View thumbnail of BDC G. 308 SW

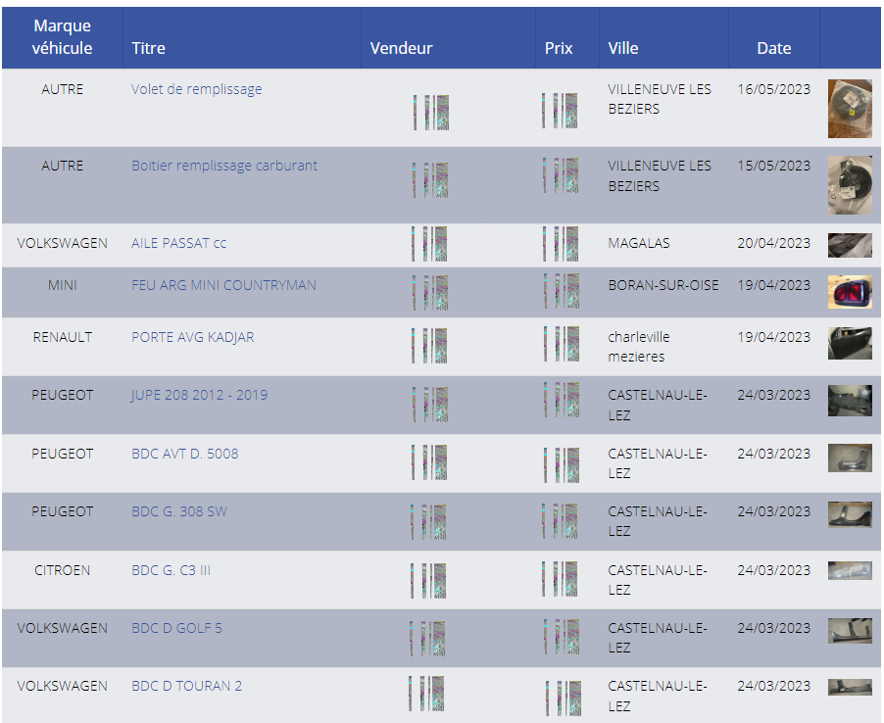pos(850,514)
